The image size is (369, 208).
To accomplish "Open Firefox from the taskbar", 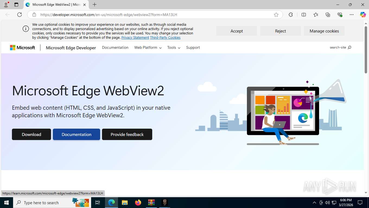I will tap(138, 203).
